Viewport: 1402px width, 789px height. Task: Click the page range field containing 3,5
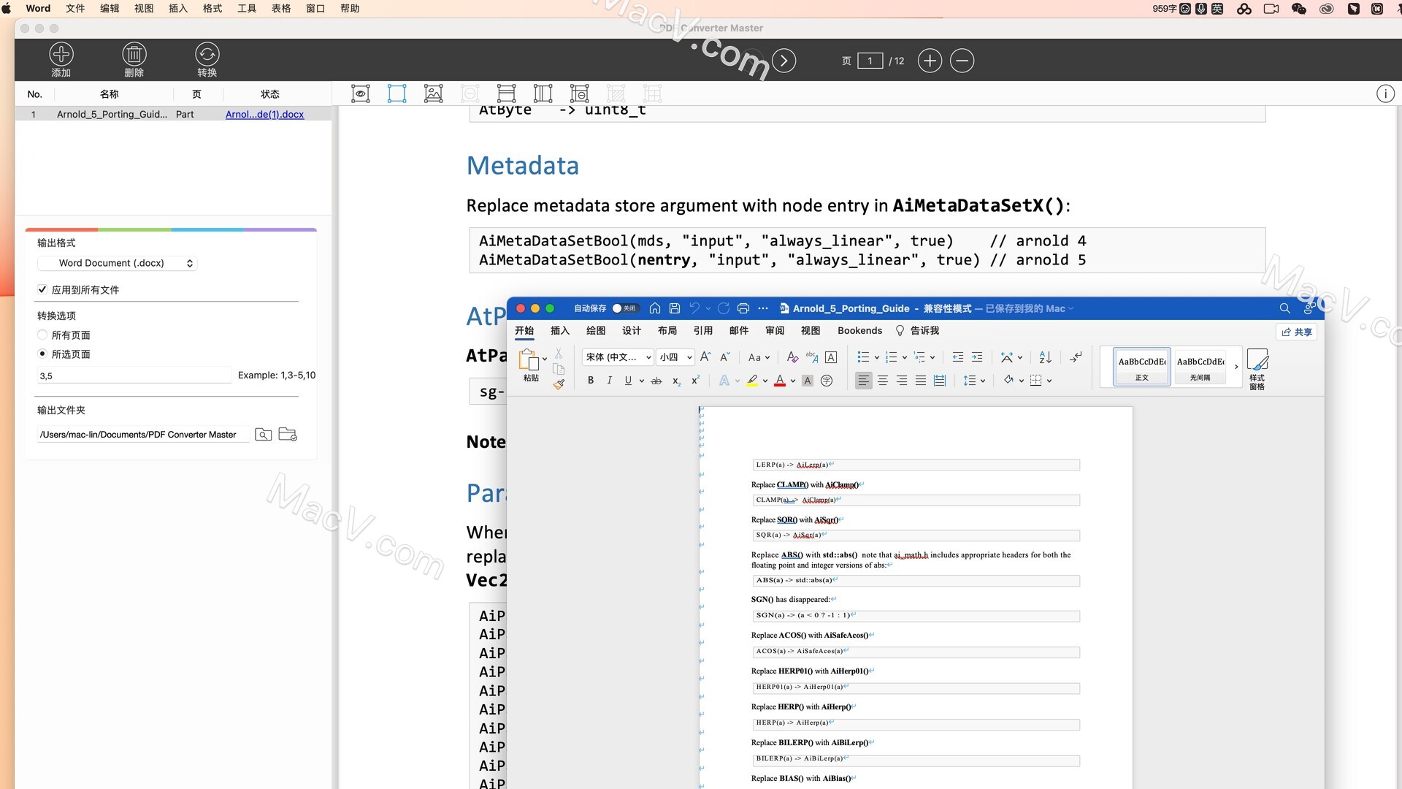point(134,376)
